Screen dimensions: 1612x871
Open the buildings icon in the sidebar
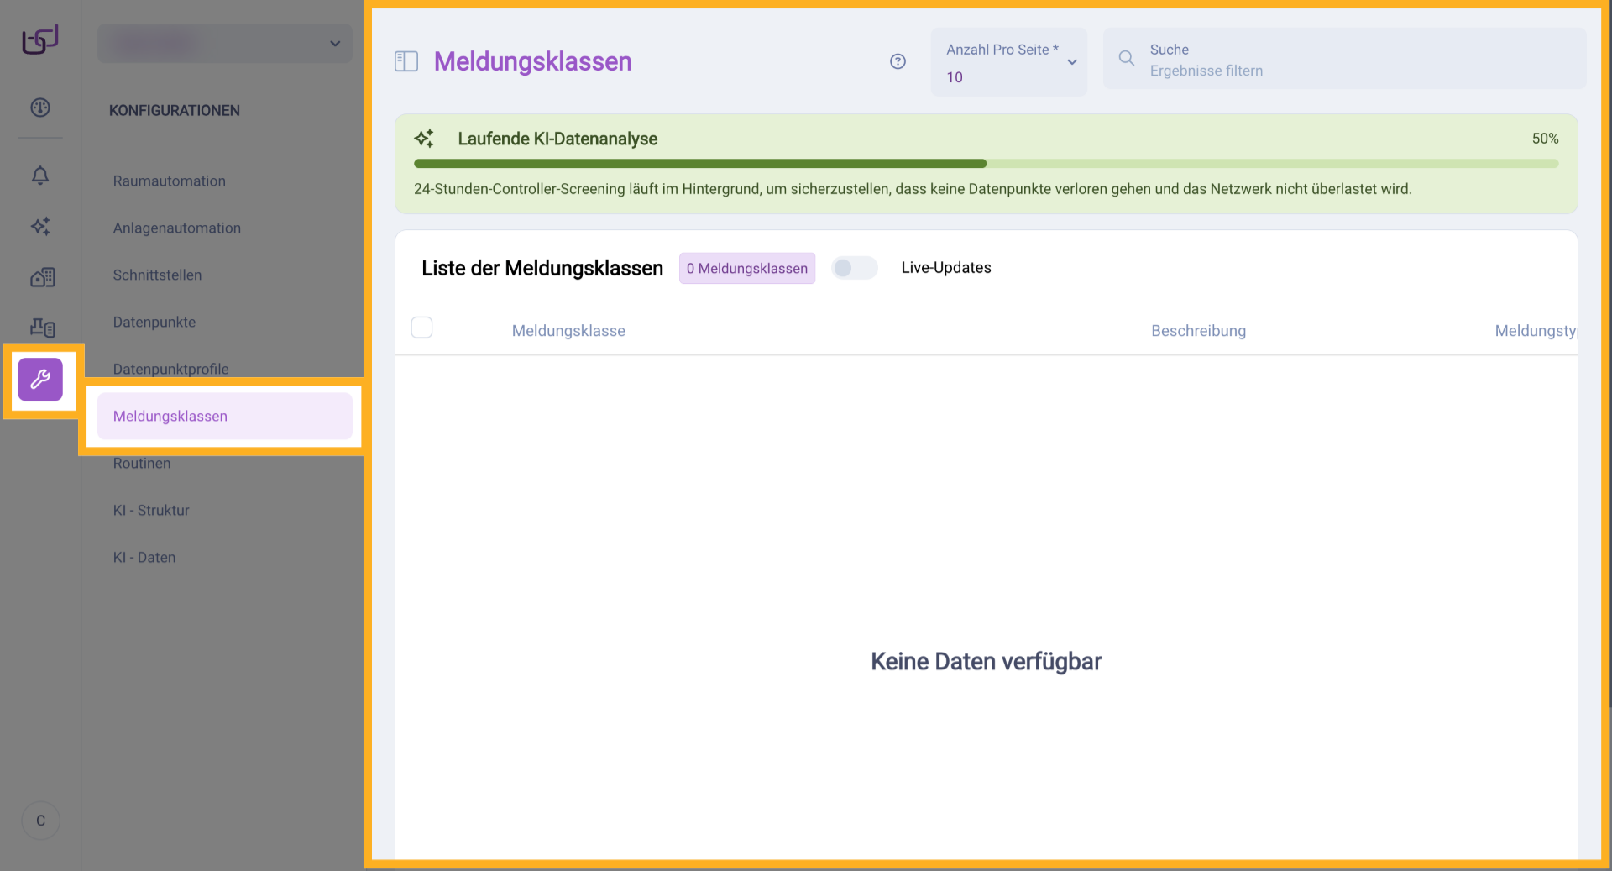40,277
